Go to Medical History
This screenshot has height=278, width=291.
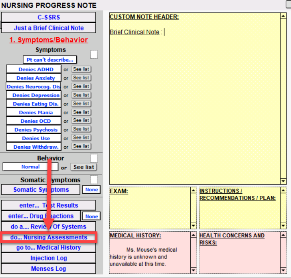(x=49, y=248)
